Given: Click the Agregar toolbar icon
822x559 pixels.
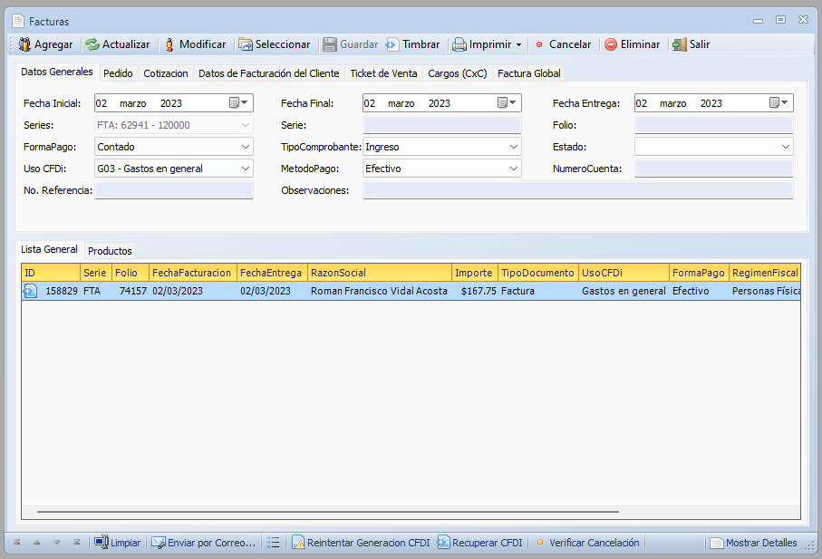Looking at the screenshot, I should click(x=24, y=44).
